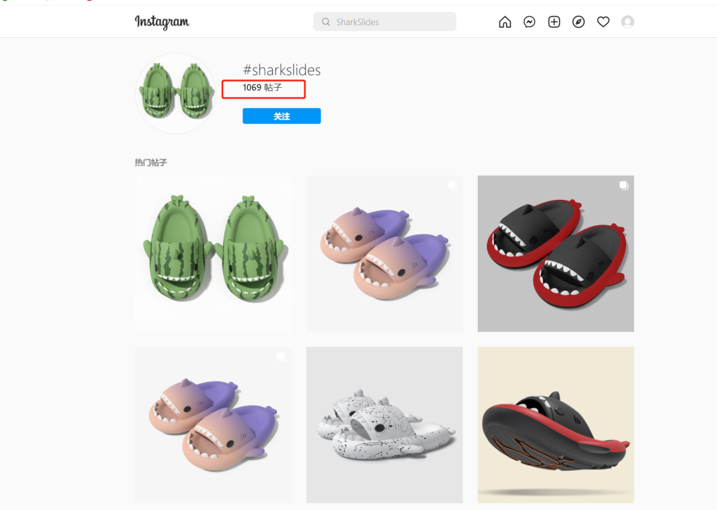This screenshot has height=510, width=717.
Task: Click carousel icon on top purple-pink slippers post
Action: click(x=452, y=185)
